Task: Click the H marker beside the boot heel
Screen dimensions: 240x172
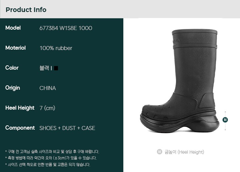Action: point(225,120)
